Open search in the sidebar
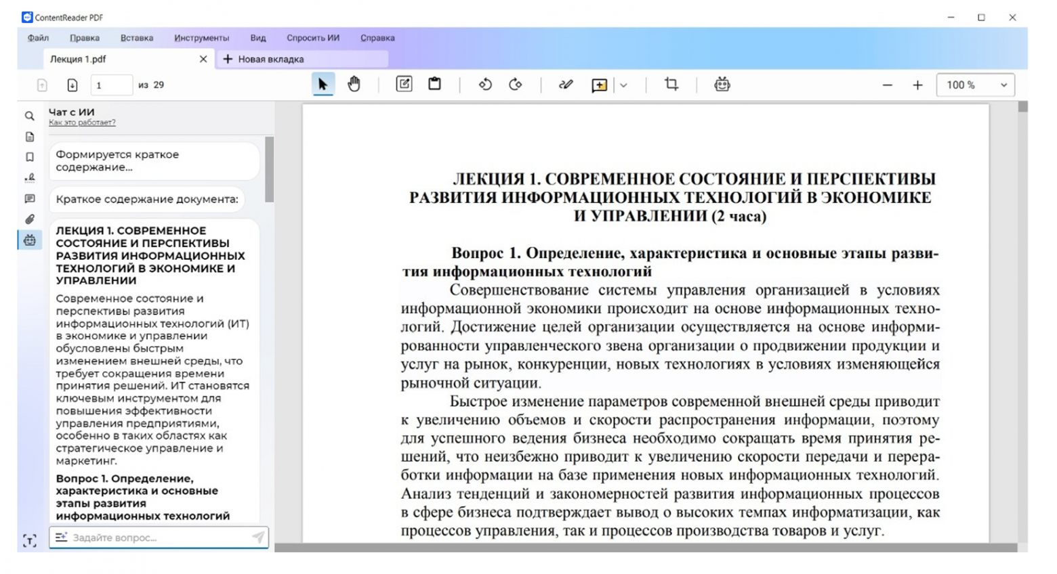This screenshot has width=1057, height=574. 30,116
